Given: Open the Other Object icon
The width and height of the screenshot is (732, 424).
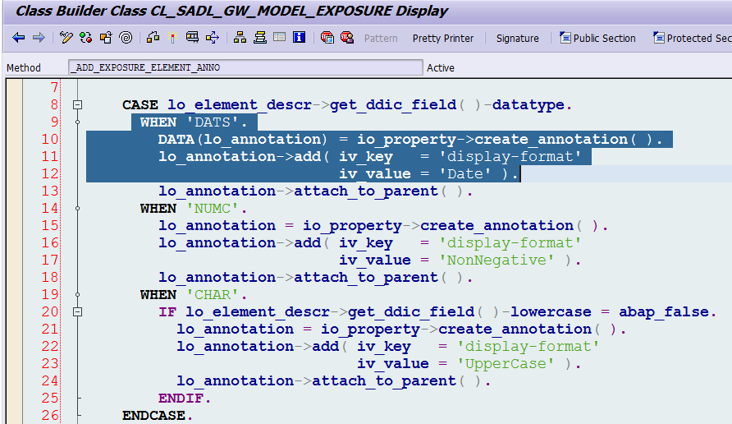Looking at the screenshot, I should [106, 38].
